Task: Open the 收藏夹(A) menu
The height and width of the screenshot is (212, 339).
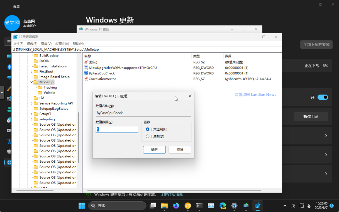Action: 62,44
